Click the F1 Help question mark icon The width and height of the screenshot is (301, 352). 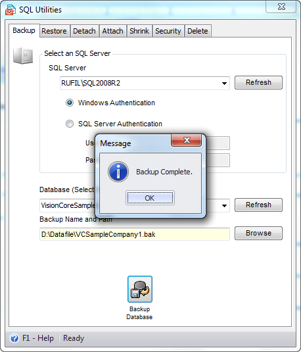click(14, 338)
